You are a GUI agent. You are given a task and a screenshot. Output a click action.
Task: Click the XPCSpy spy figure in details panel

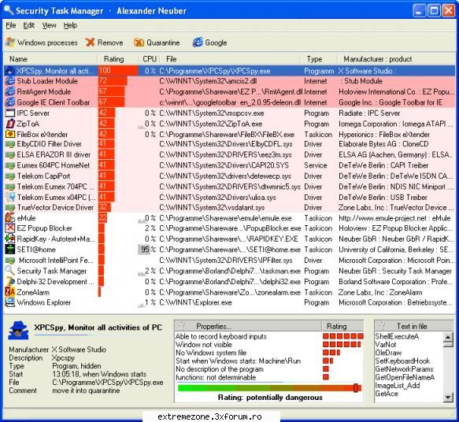click(18, 330)
